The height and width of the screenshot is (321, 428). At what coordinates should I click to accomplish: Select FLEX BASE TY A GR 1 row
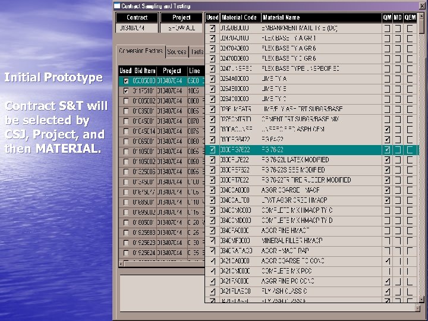point(311,38)
